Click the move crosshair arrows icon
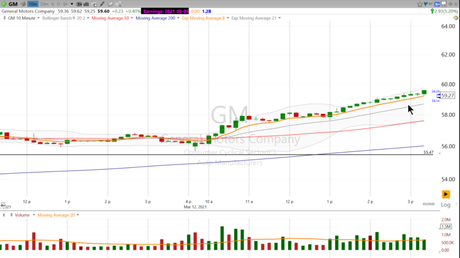 click(450, 4)
